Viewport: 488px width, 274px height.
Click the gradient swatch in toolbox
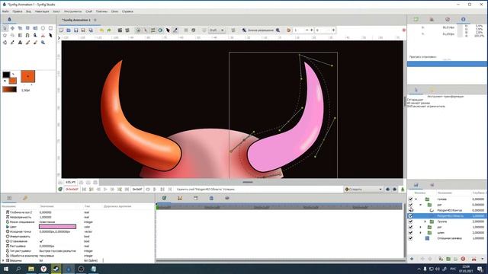[9, 90]
